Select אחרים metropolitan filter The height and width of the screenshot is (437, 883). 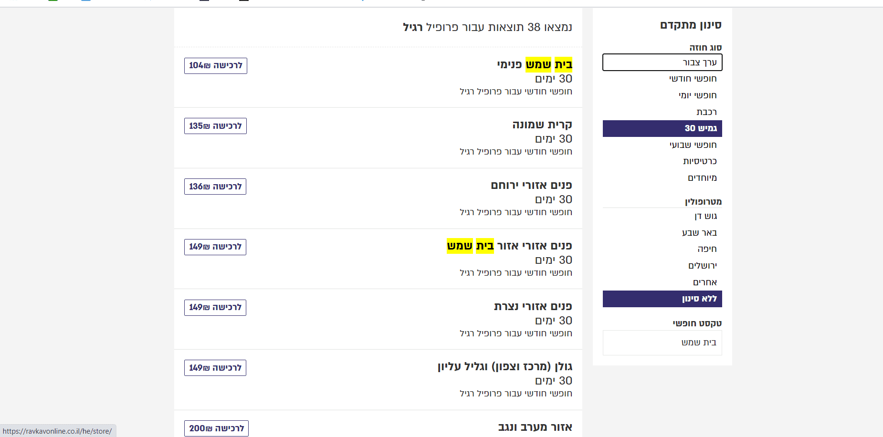[704, 282]
